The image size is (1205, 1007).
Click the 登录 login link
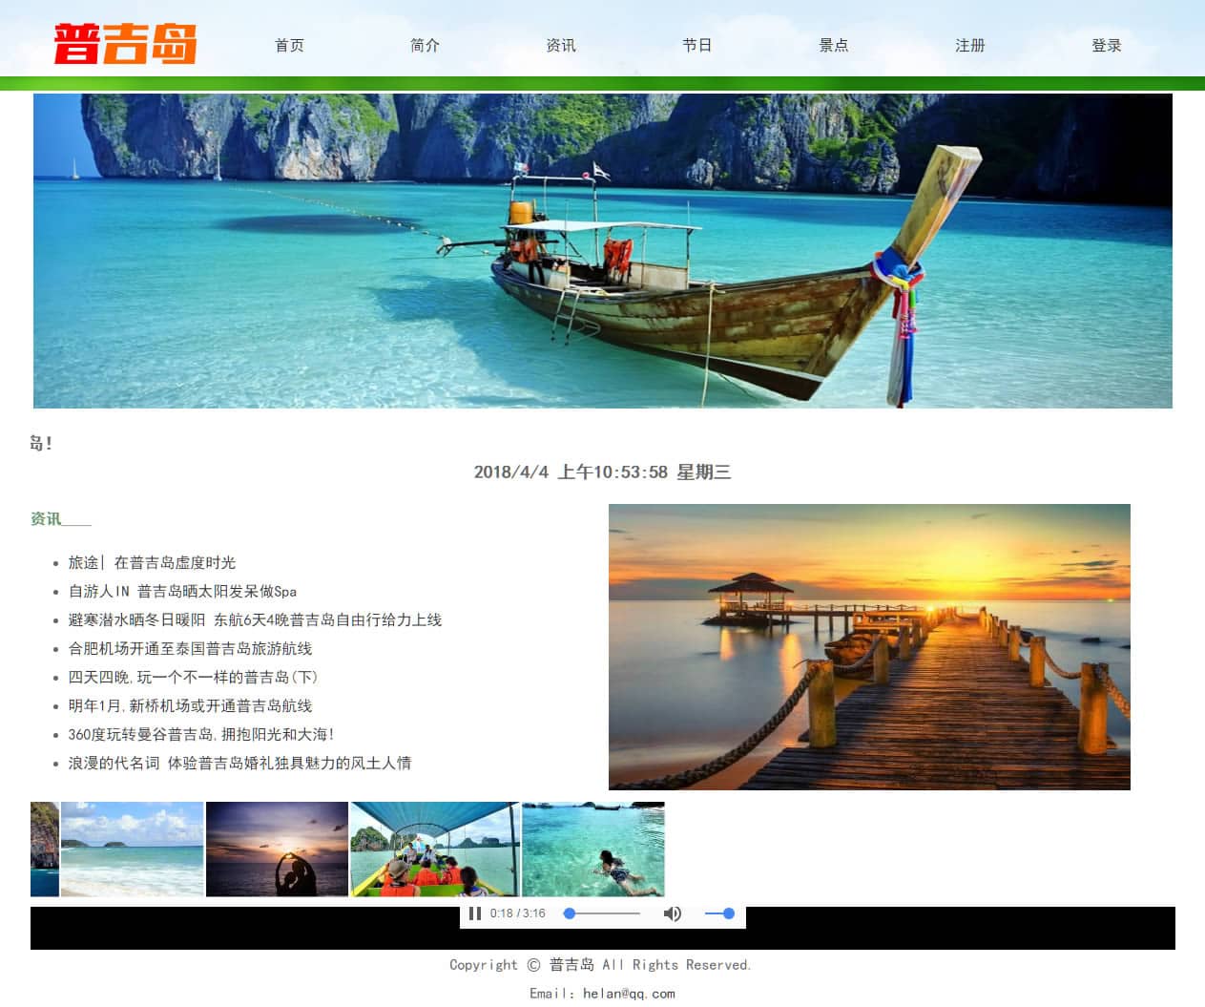point(1106,45)
